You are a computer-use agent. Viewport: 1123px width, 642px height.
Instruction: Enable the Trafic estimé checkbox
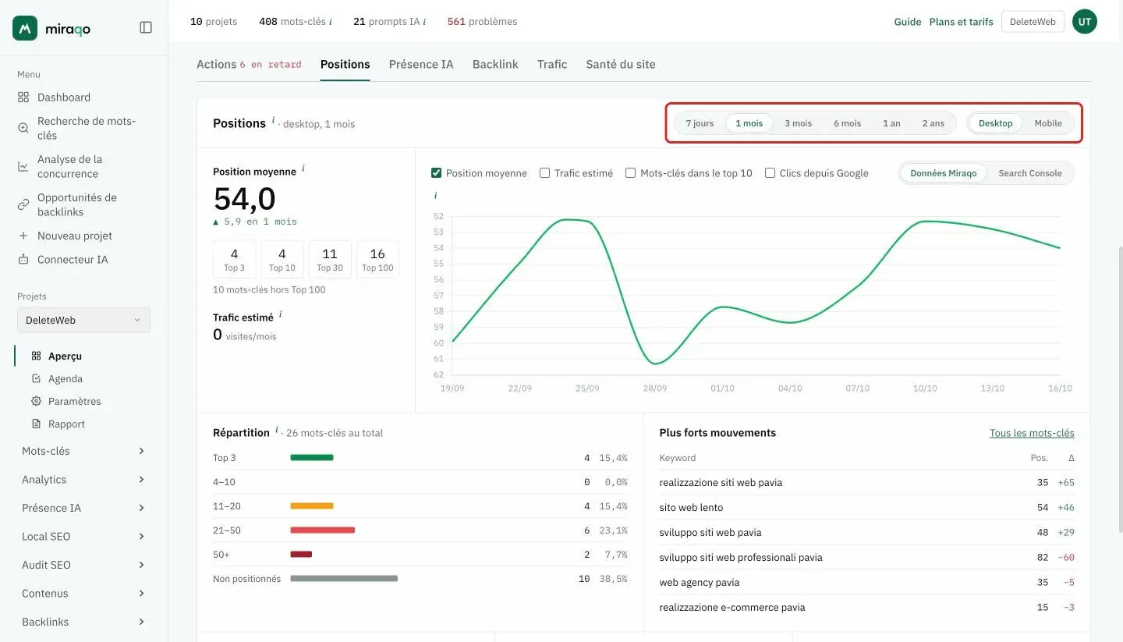tap(545, 173)
